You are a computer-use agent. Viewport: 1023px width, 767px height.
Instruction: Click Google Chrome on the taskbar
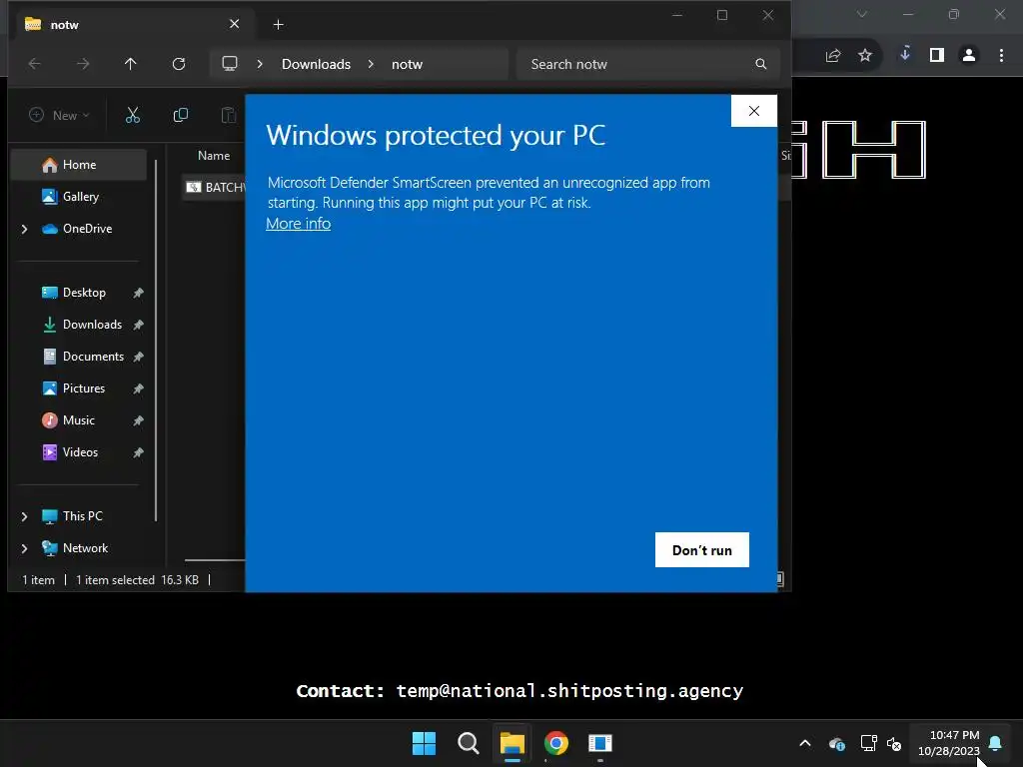[x=556, y=743]
